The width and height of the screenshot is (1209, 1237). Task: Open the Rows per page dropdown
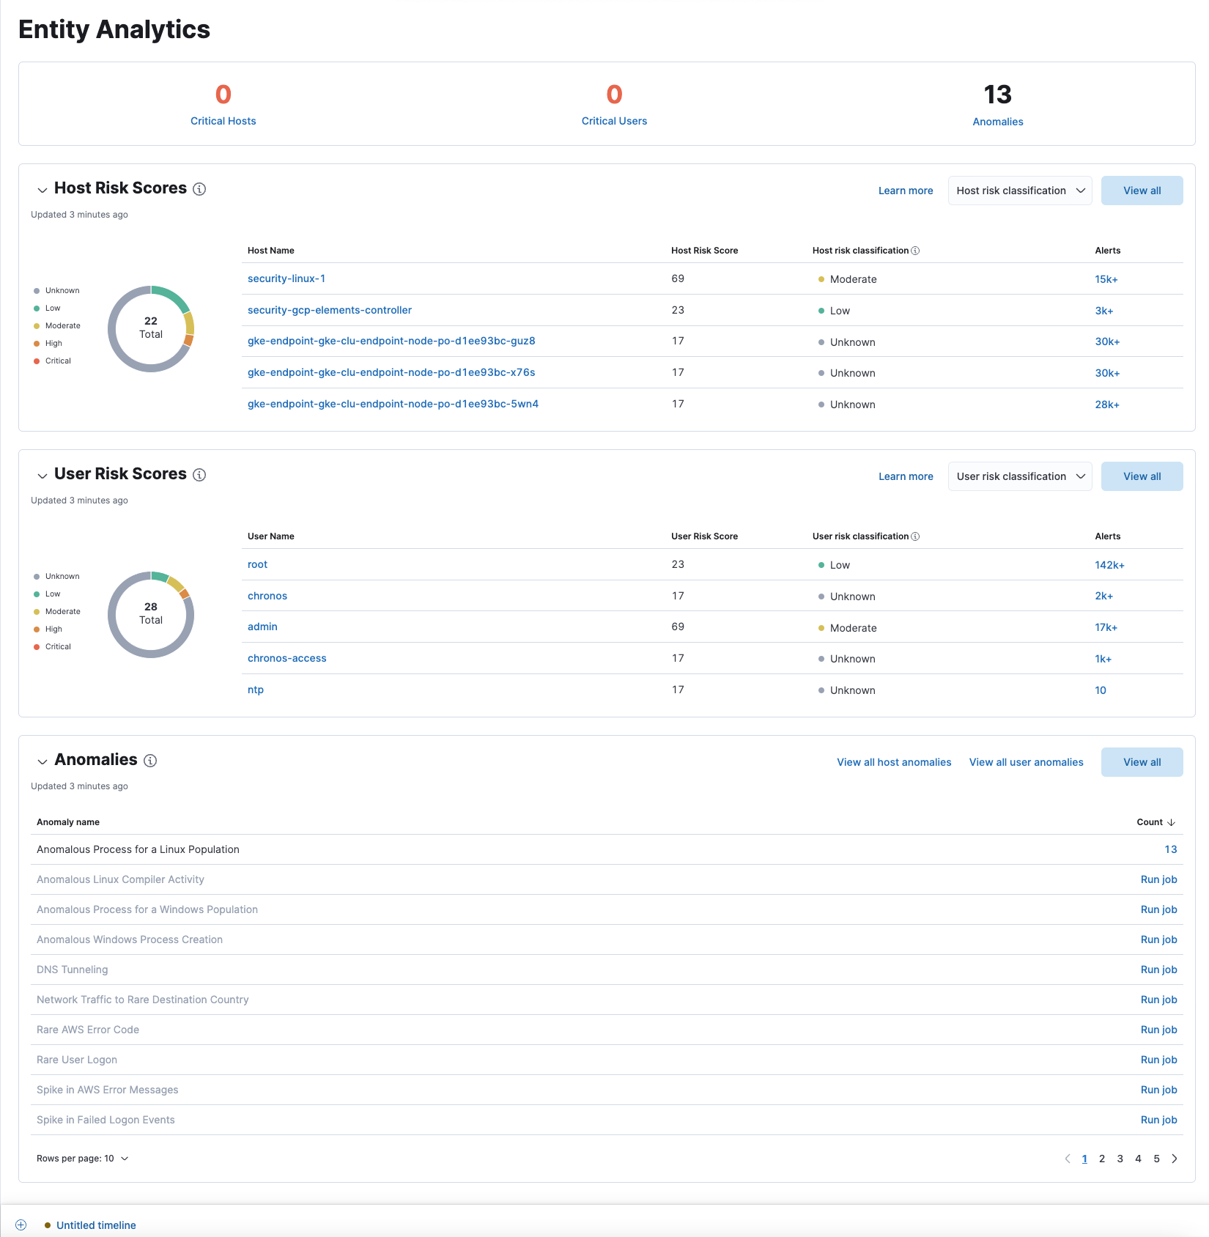click(x=83, y=1158)
